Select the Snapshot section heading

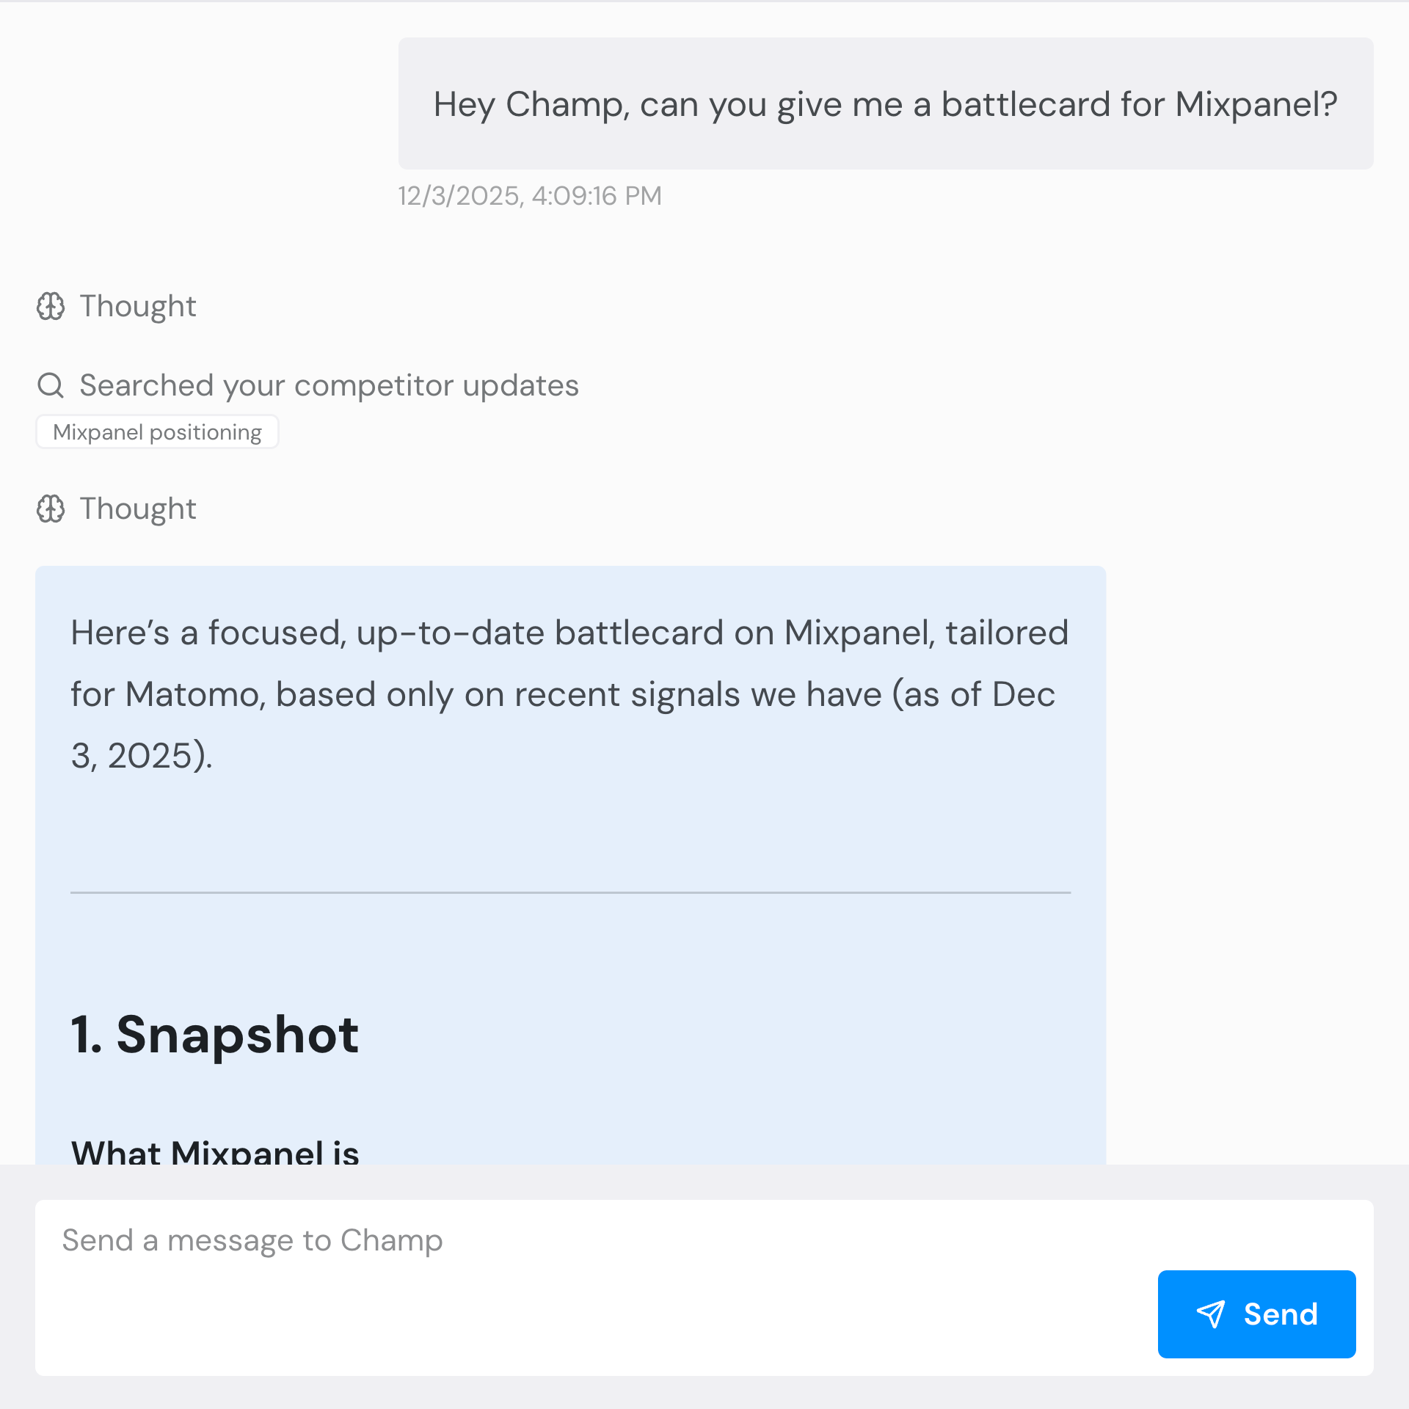coord(214,1035)
